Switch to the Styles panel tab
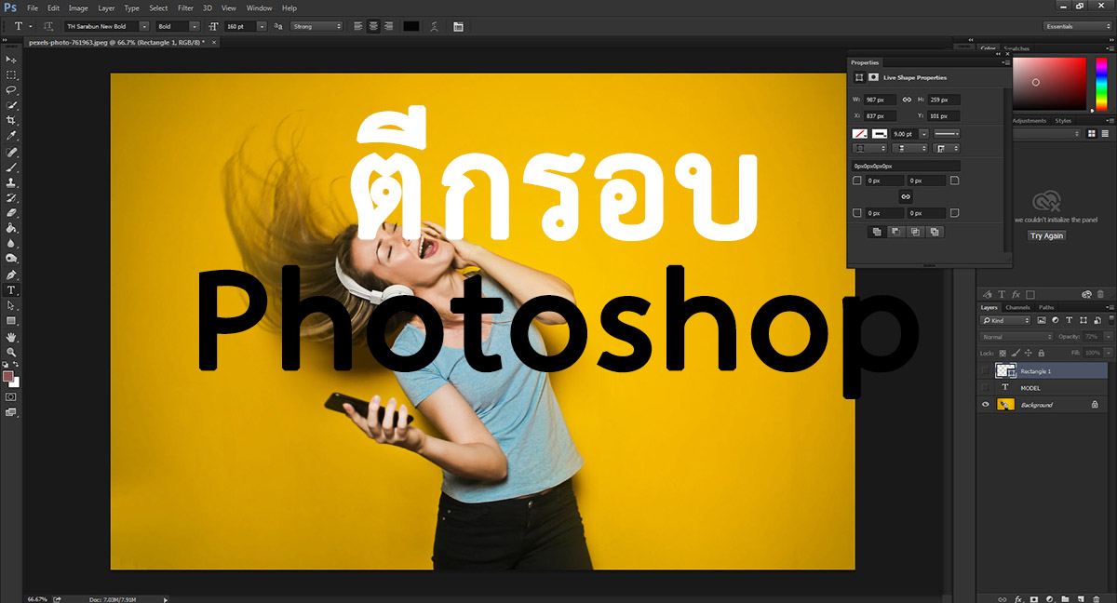 1063,121
